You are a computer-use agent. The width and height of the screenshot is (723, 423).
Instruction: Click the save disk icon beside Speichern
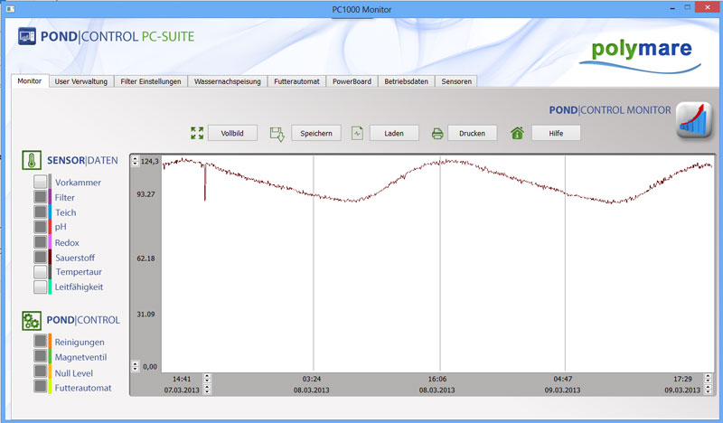tap(277, 134)
